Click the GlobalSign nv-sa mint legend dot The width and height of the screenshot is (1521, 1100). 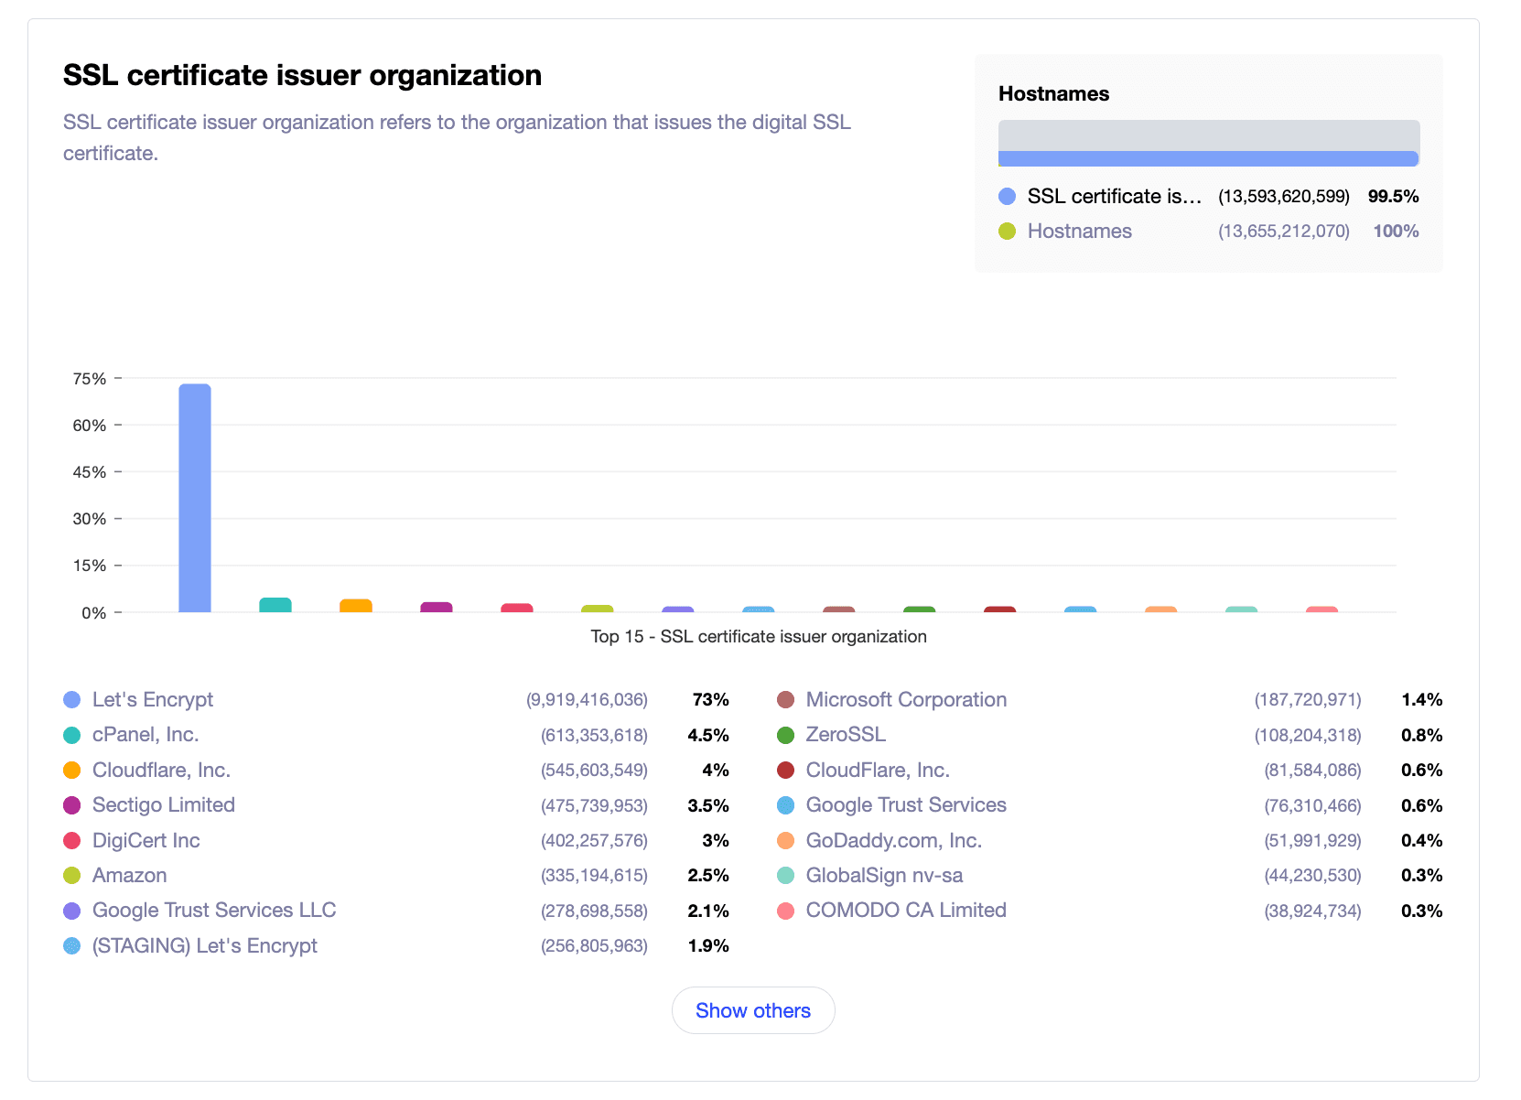pyautogui.click(x=785, y=876)
